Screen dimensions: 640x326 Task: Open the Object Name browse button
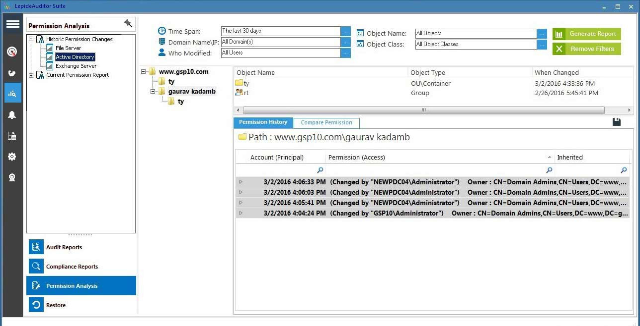click(x=542, y=33)
